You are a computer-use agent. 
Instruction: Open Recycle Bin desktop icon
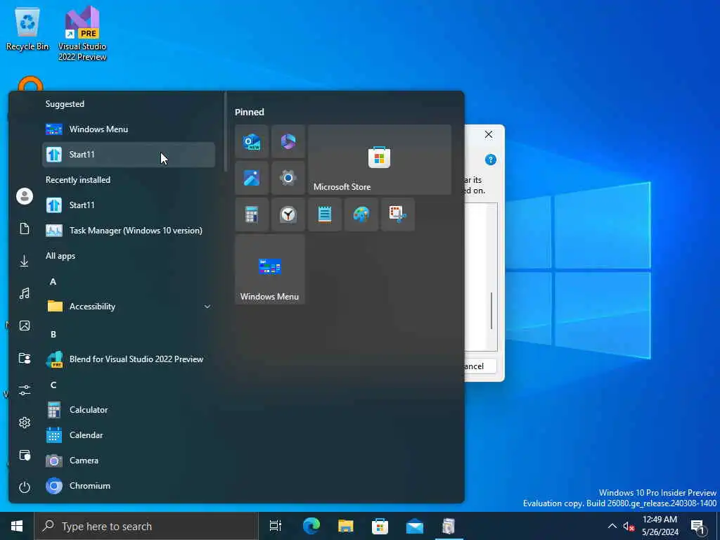27,28
